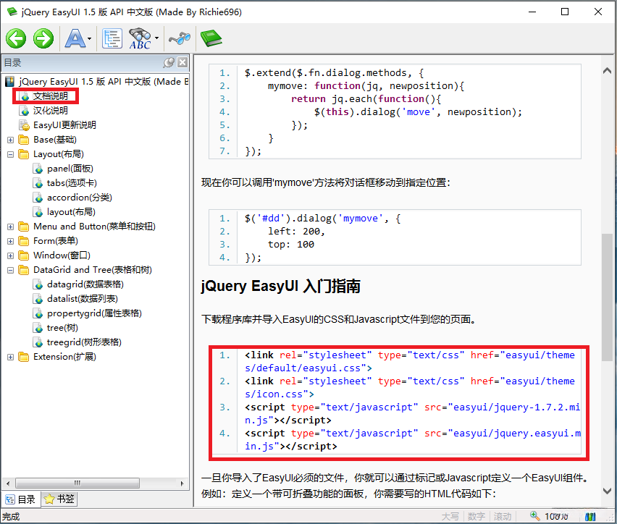Click the document vertical scrollbar thumb
617x524 pixels.
point(607,297)
